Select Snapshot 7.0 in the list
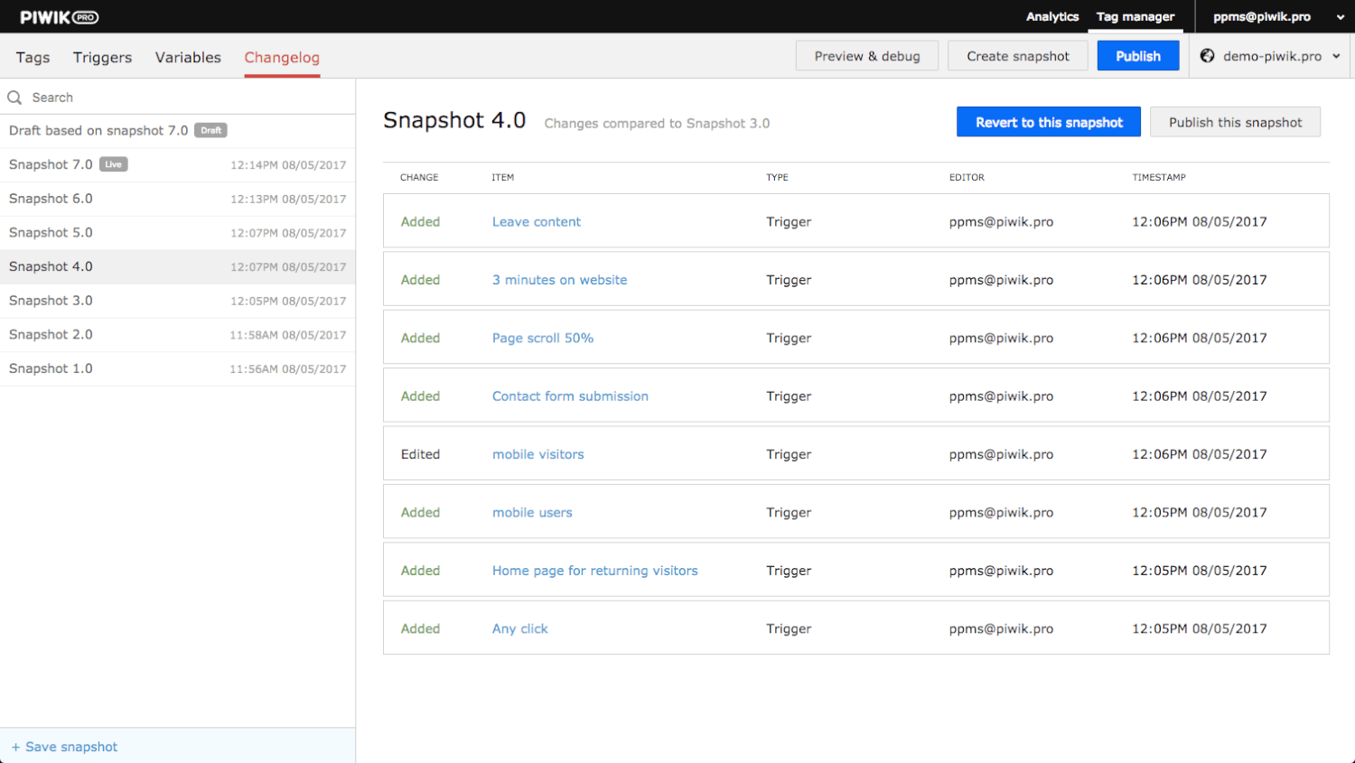The height and width of the screenshot is (763, 1355). (177, 165)
